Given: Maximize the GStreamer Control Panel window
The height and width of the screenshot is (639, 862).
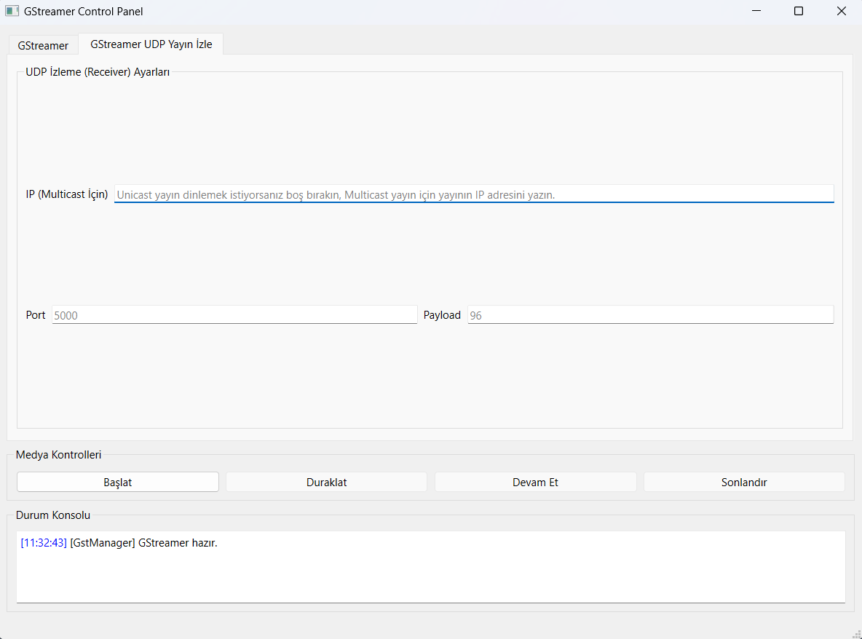Looking at the screenshot, I should point(799,11).
